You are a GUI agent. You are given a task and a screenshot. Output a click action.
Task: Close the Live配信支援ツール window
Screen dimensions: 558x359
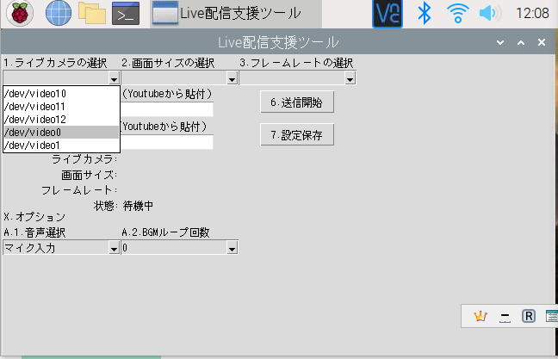pos(542,43)
